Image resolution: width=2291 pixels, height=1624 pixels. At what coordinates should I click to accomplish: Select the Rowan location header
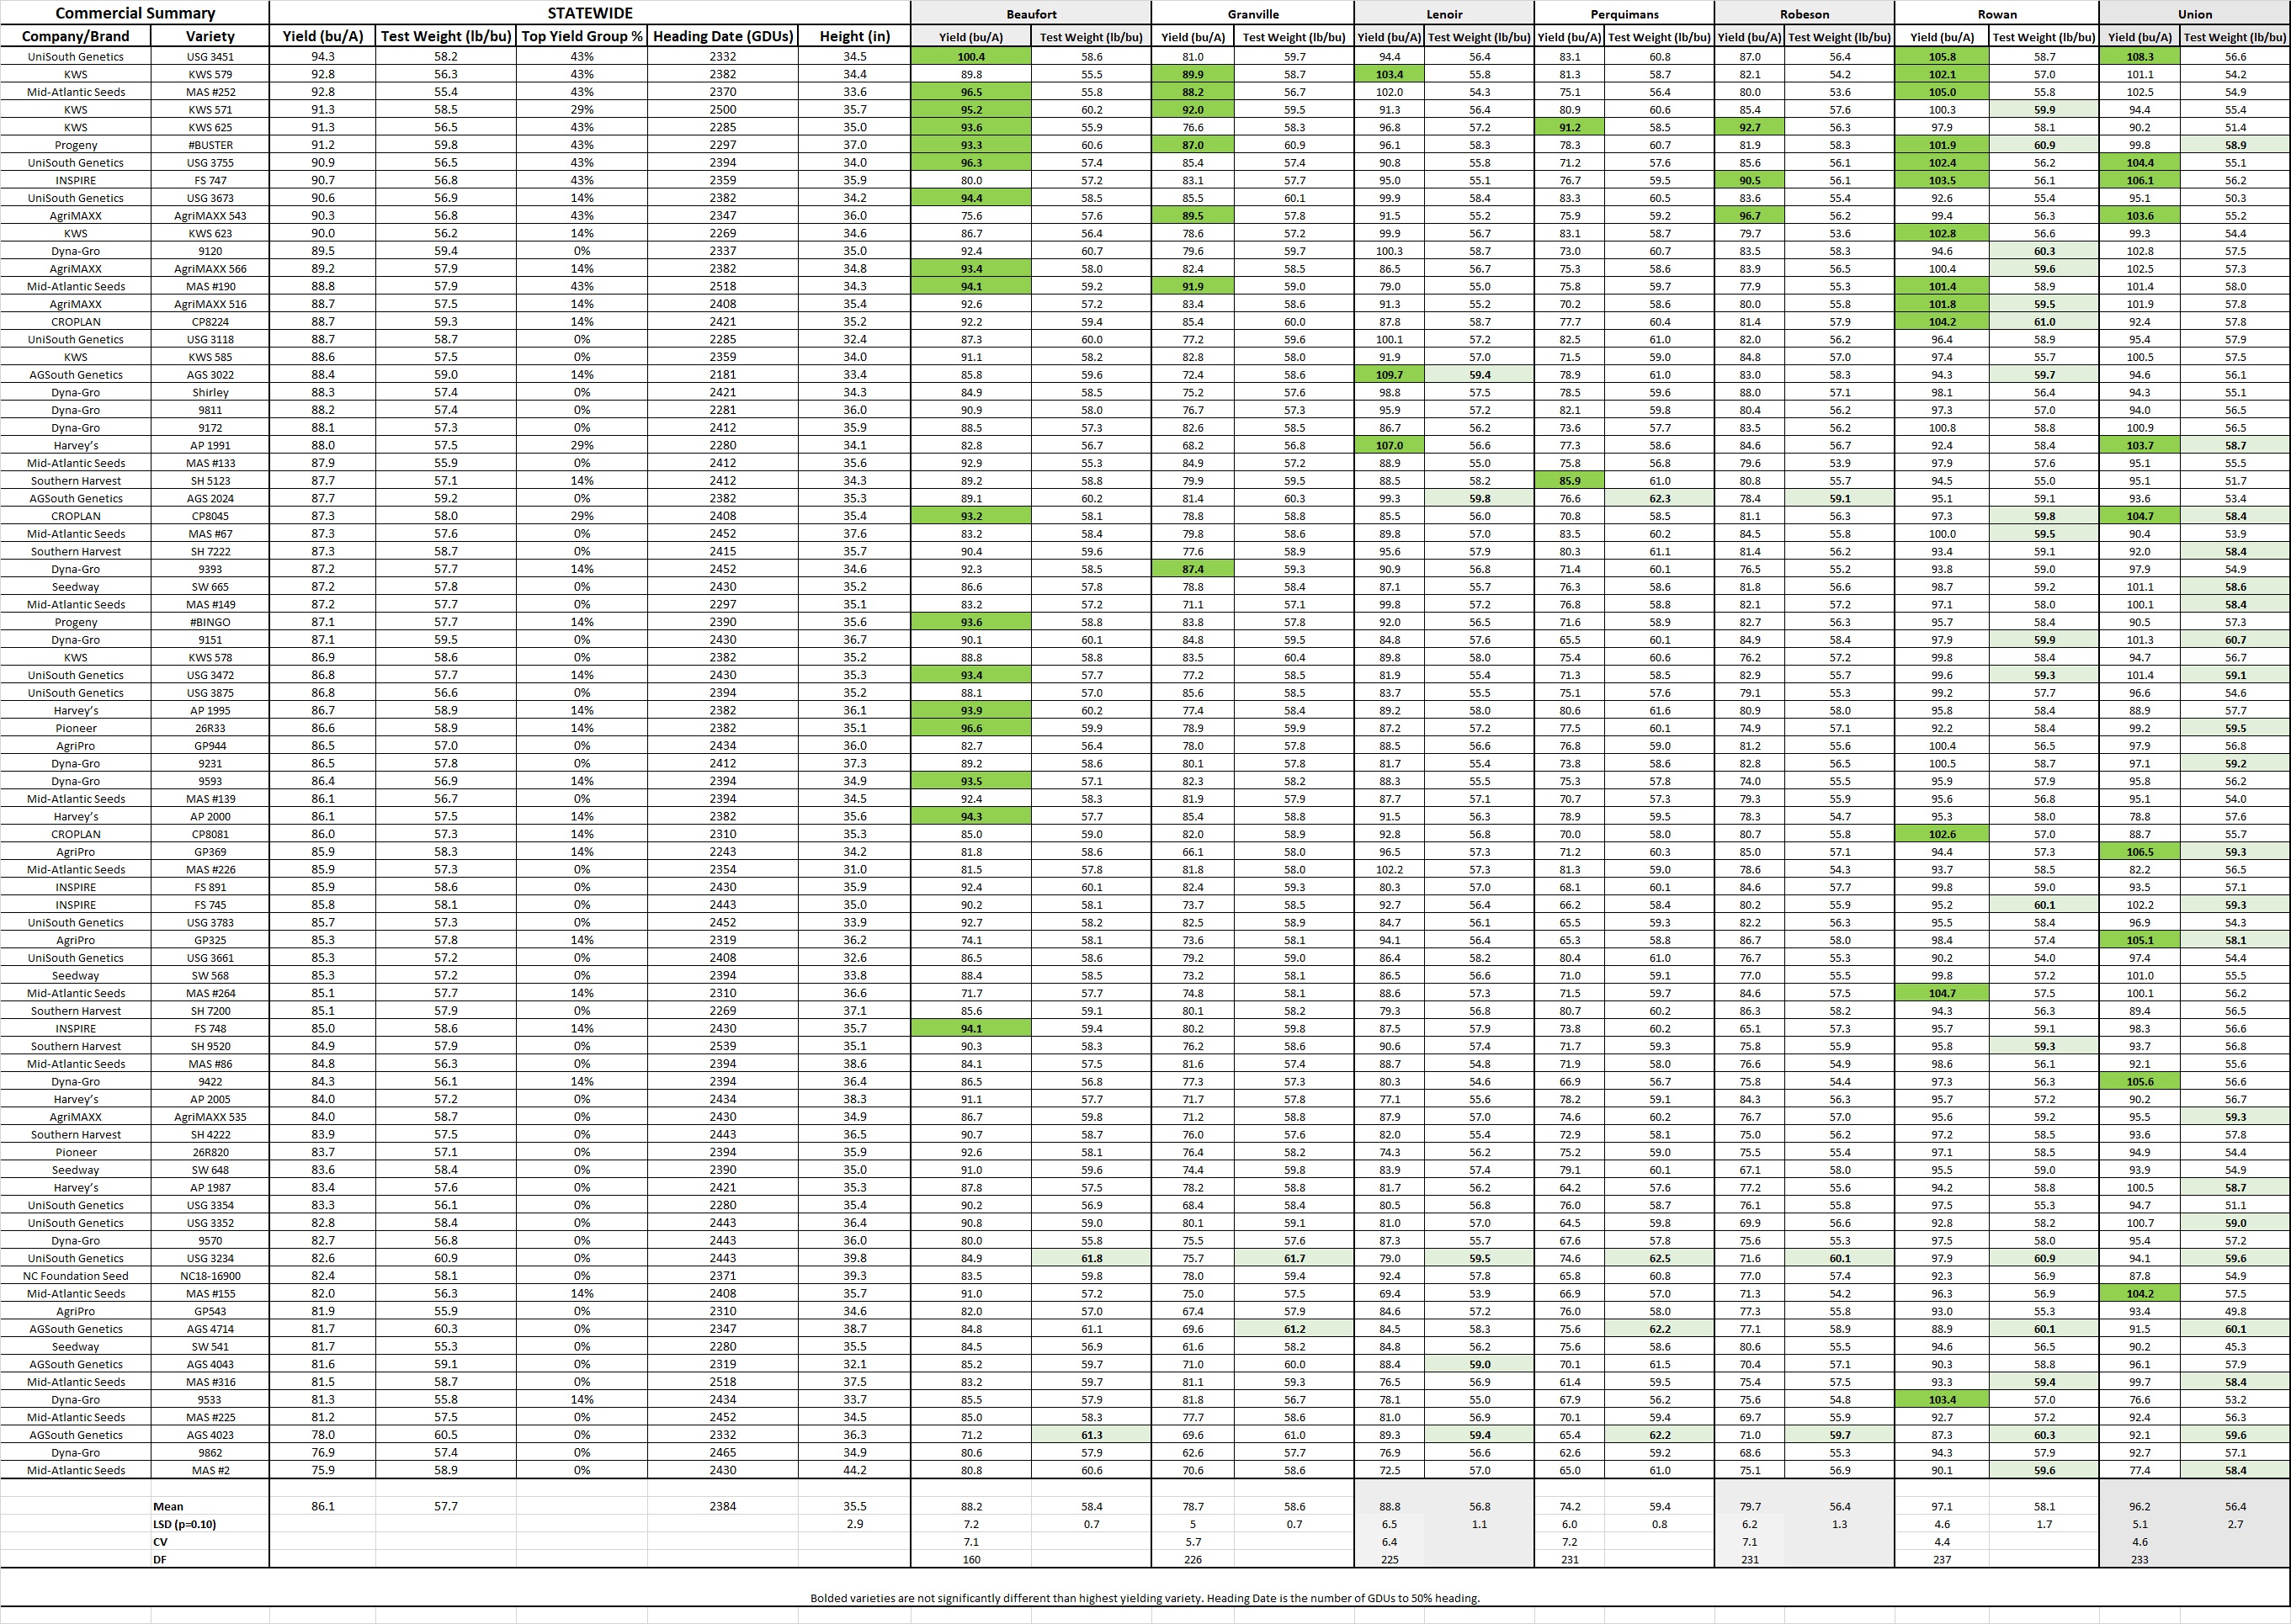[x=1997, y=14]
